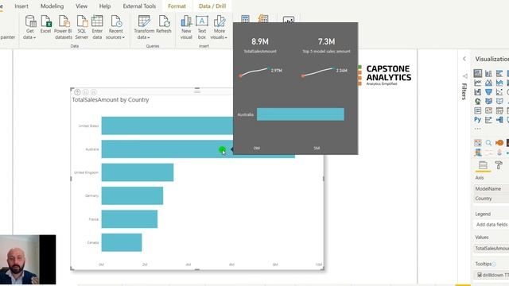The image size is (509, 286).
Task: Select the stacked column chart visual
Action: tap(488, 73)
